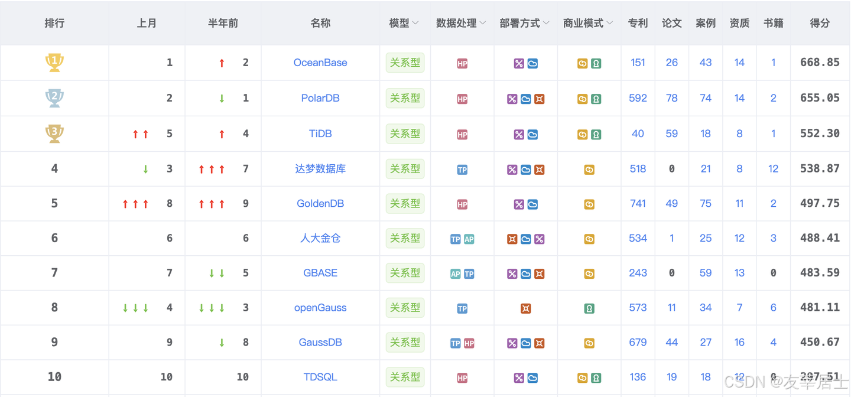Screen dimensions: 851x397
Task: Click the 关系型 tag in TDSQL row
Action: 405,377
